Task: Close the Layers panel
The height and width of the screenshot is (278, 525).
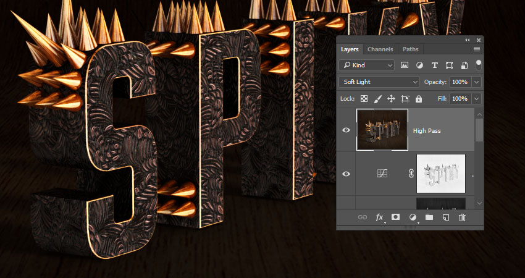Action: click(x=479, y=40)
